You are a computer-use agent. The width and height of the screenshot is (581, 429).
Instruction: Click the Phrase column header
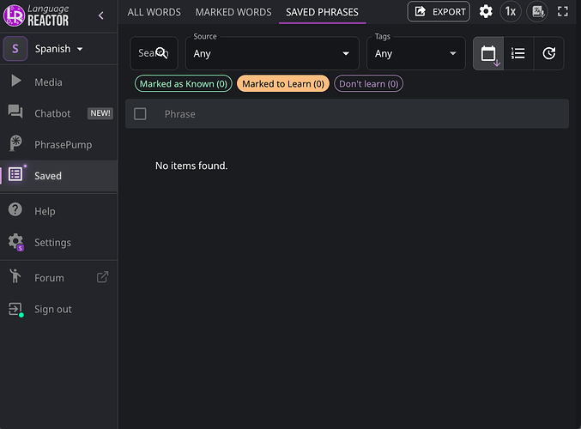179,114
